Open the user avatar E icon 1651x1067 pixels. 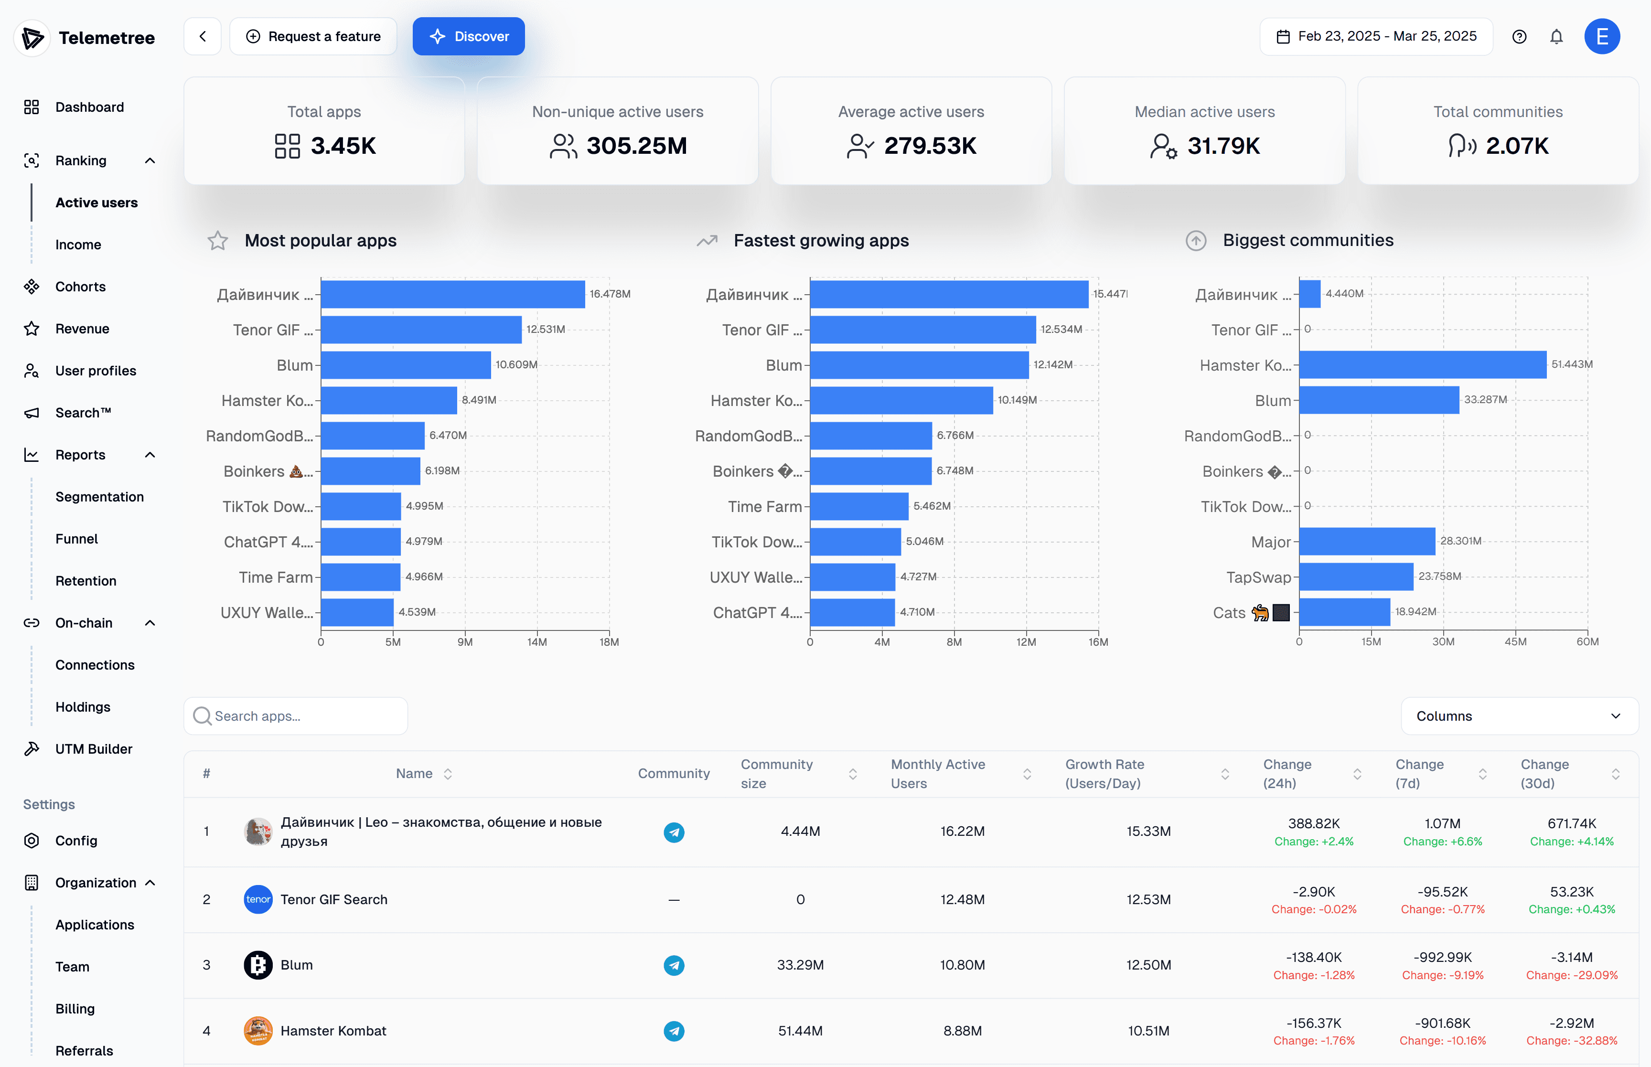click(x=1602, y=37)
